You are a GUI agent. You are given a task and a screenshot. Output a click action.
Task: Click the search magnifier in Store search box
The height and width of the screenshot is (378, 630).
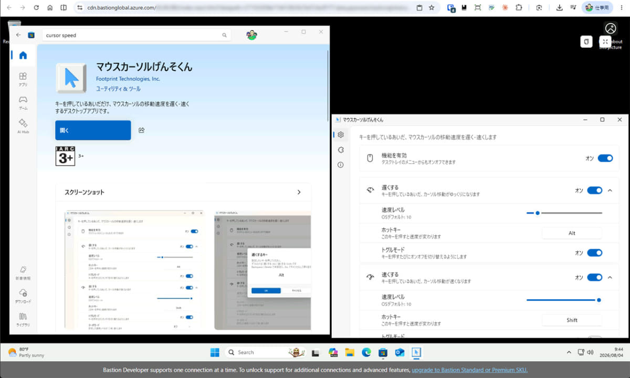(224, 35)
